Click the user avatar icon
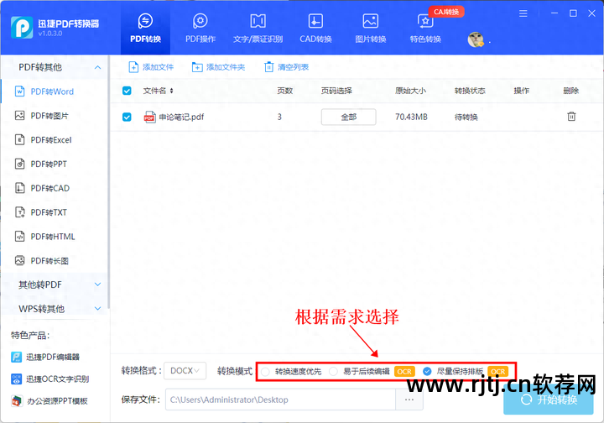Screen dimensions: 604x423 [x=476, y=39]
